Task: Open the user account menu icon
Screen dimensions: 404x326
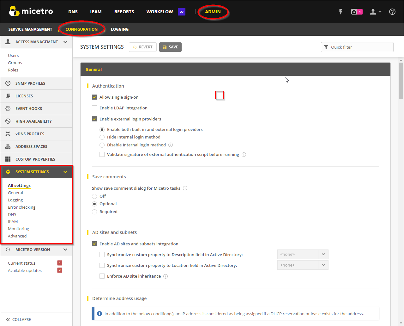Action: tap(373, 12)
